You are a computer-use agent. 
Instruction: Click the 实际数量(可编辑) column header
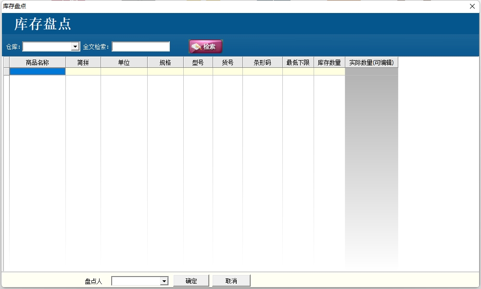pos(371,63)
